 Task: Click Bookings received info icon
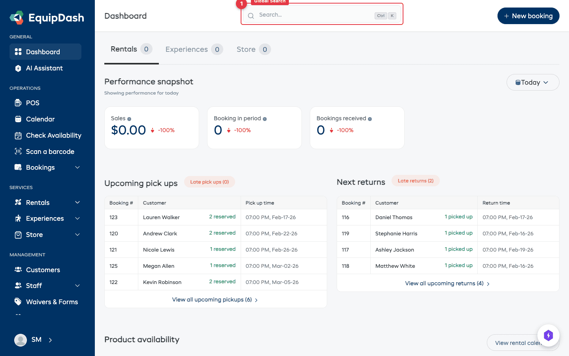pos(370,119)
